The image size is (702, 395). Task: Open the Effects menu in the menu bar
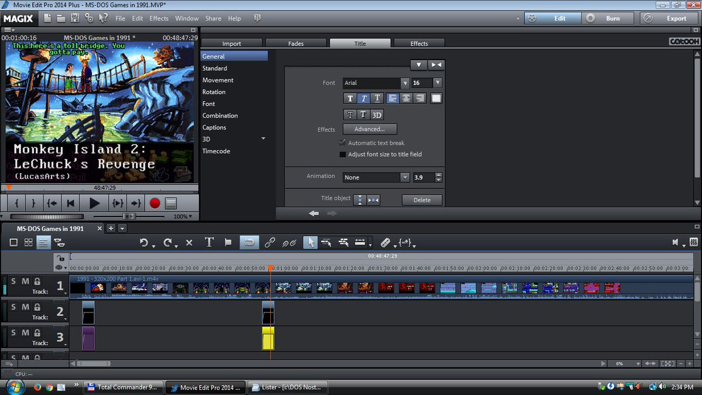(159, 19)
